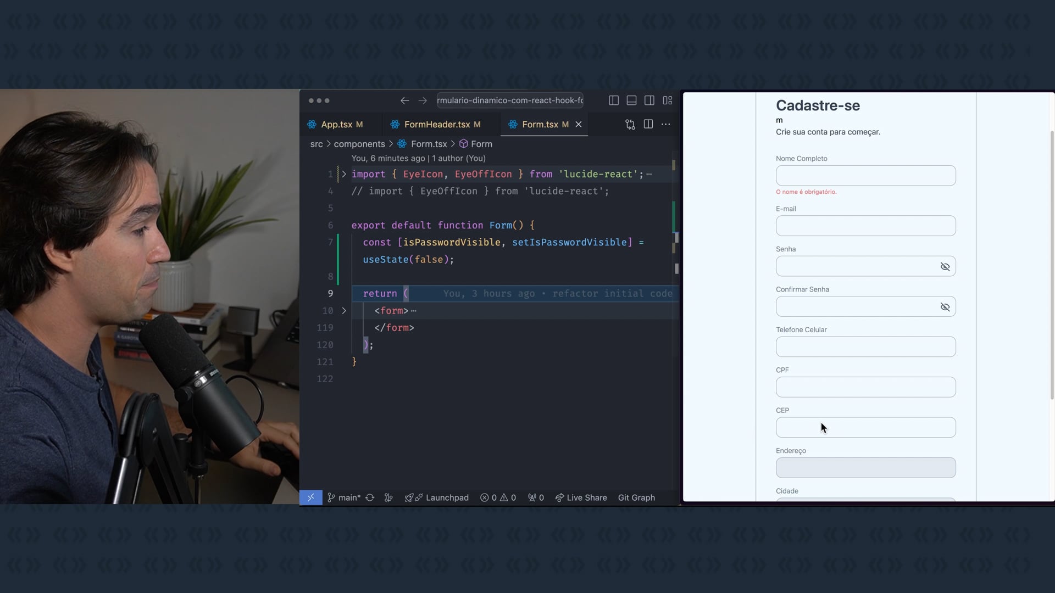The width and height of the screenshot is (1055, 593).
Task: Open the editor More Actions ellipsis
Action: [666, 124]
